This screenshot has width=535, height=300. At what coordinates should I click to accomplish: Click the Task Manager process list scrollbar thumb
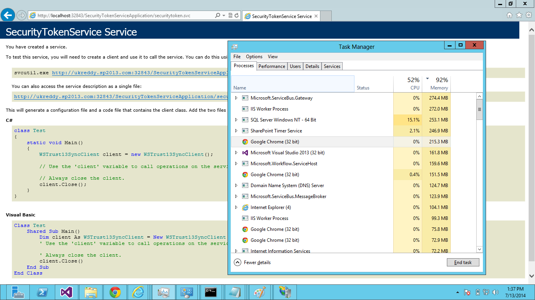click(x=480, y=109)
